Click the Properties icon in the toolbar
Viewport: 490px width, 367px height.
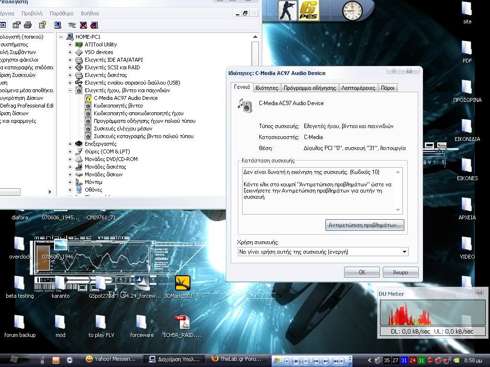[x=17, y=25]
